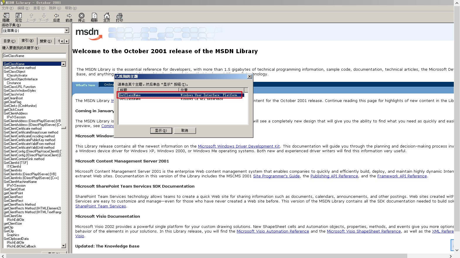The image size is (460, 258).
Task: Go back with the 后退 toolbar icon
Action: [x=57, y=18]
